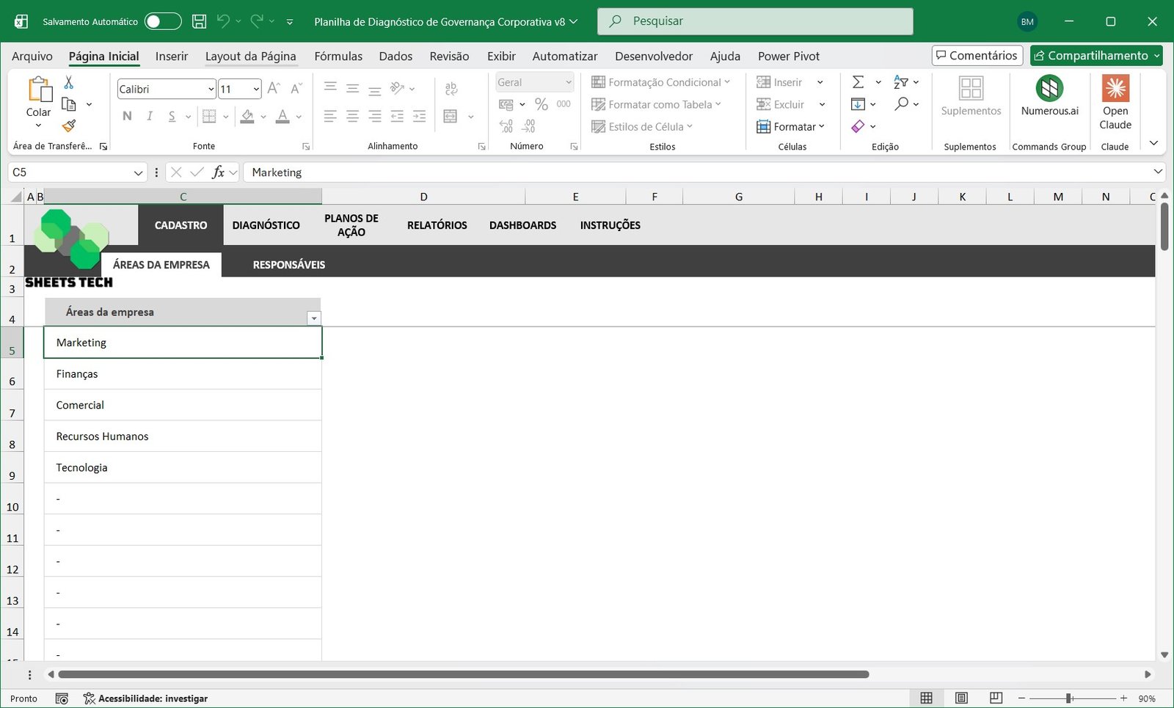Click the RESPONSÁVEIS sub-navigation link
The image size is (1174, 708).
[x=288, y=265]
